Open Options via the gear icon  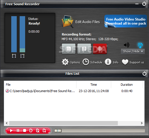65,62
